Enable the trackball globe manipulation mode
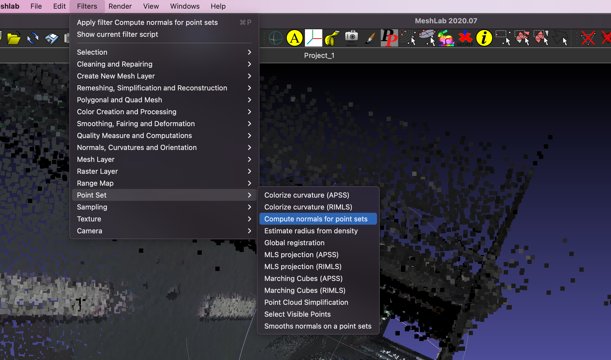This screenshot has width=611, height=360. pyautogui.click(x=275, y=38)
